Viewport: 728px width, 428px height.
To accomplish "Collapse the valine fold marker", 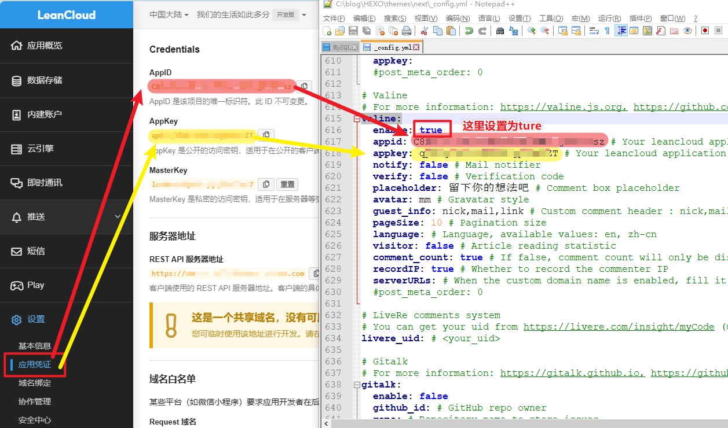I will (356, 119).
